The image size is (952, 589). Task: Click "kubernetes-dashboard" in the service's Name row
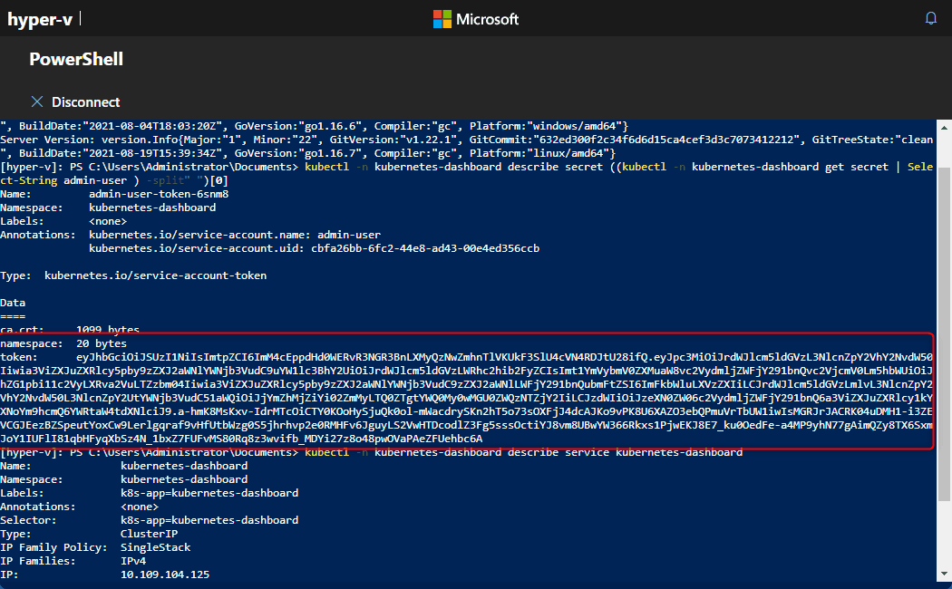tap(184, 466)
